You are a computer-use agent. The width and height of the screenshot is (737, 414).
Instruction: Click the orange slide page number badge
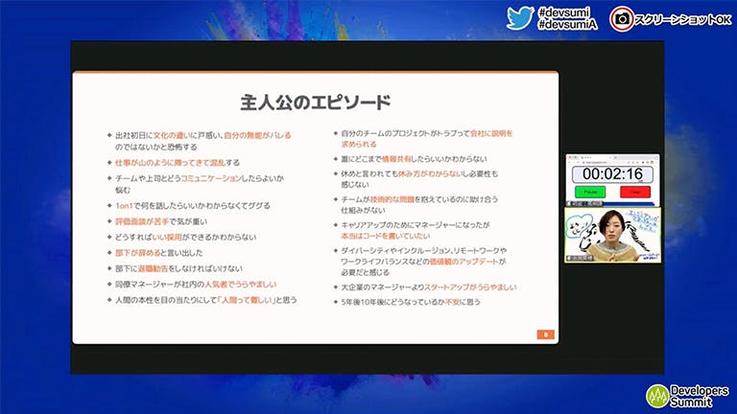point(545,334)
